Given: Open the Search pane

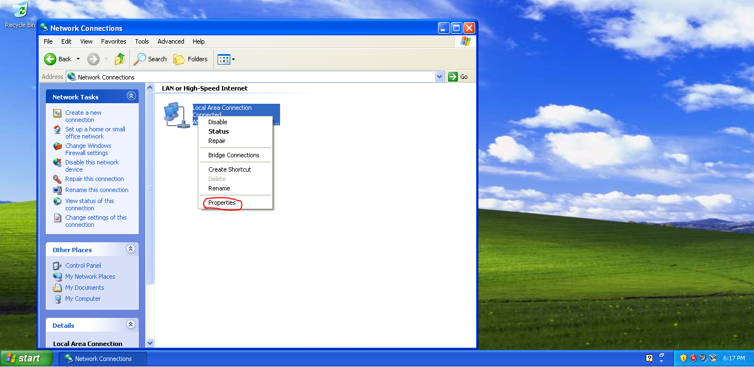Looking at the screenshot, I should (150, 58).
